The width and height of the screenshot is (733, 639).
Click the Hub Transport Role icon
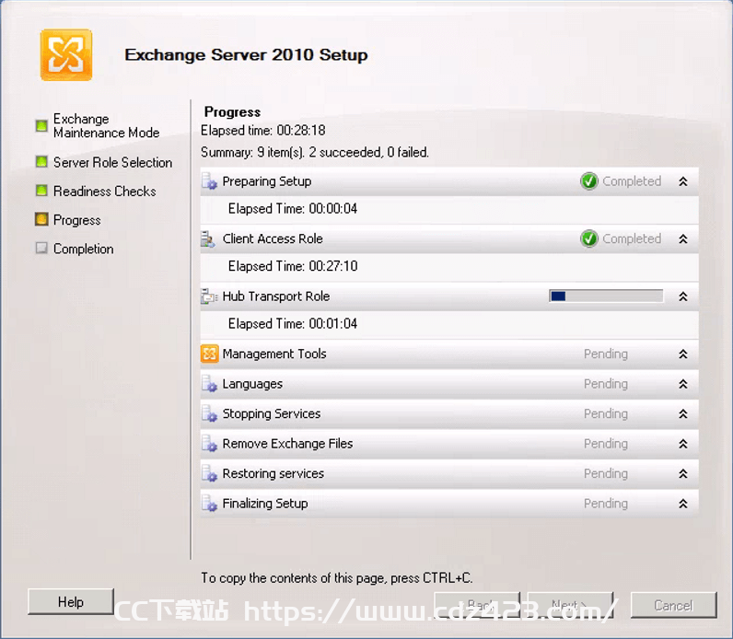pos(209,296)
